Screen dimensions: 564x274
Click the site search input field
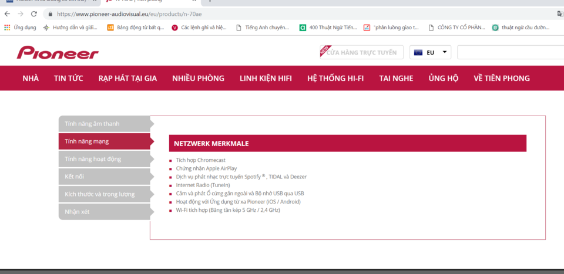tap(511, 52)
